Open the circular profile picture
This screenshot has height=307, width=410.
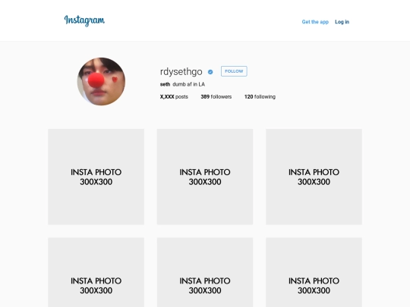[101, 81]
